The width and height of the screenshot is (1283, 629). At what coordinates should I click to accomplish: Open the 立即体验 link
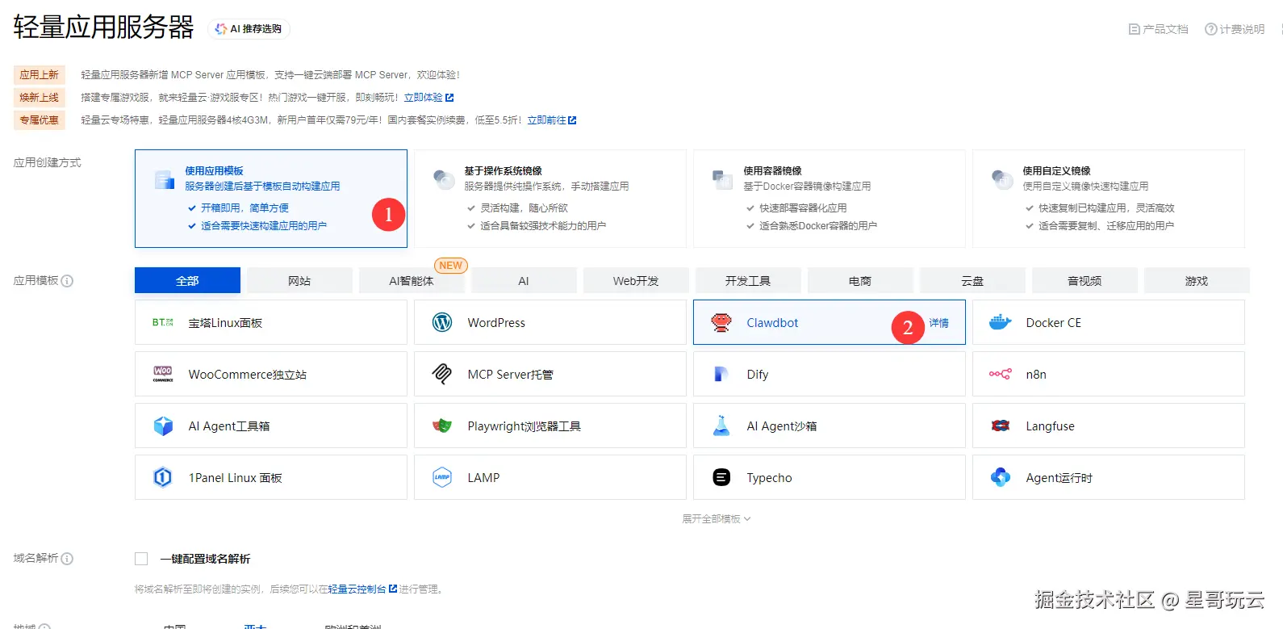428,98
